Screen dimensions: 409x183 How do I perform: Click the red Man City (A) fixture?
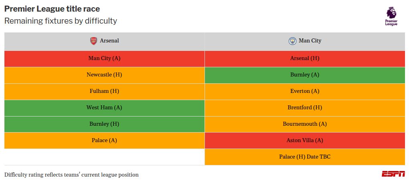104,58
